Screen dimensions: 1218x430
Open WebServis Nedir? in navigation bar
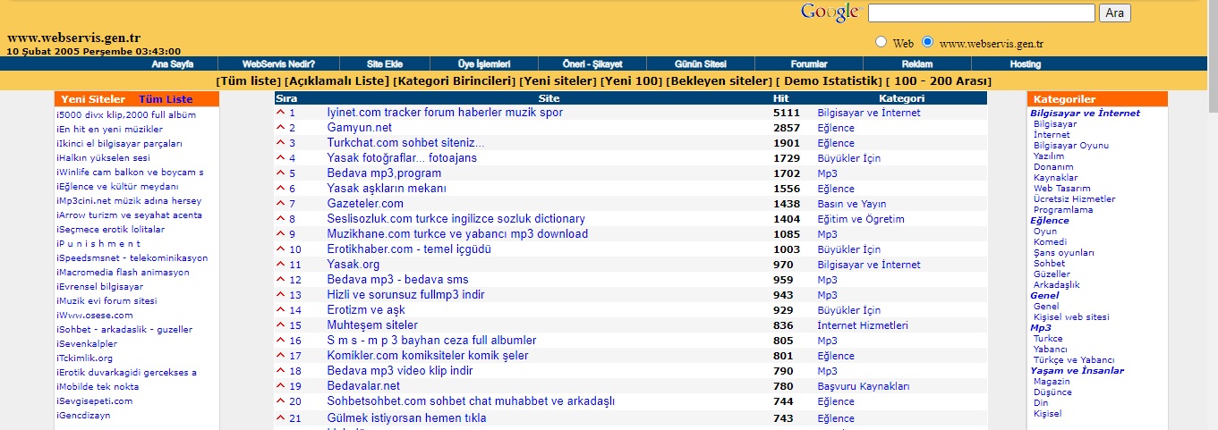point(279,64)
